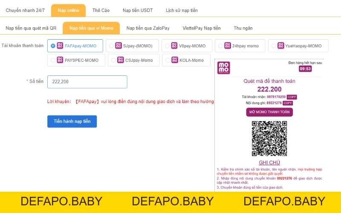Image resolution: width=341 pixels, height=213 pixels.
Task: Click MoMo icon beside YueHaopay-MOMO
Action: pyautogui.click(x=281, y=46)
